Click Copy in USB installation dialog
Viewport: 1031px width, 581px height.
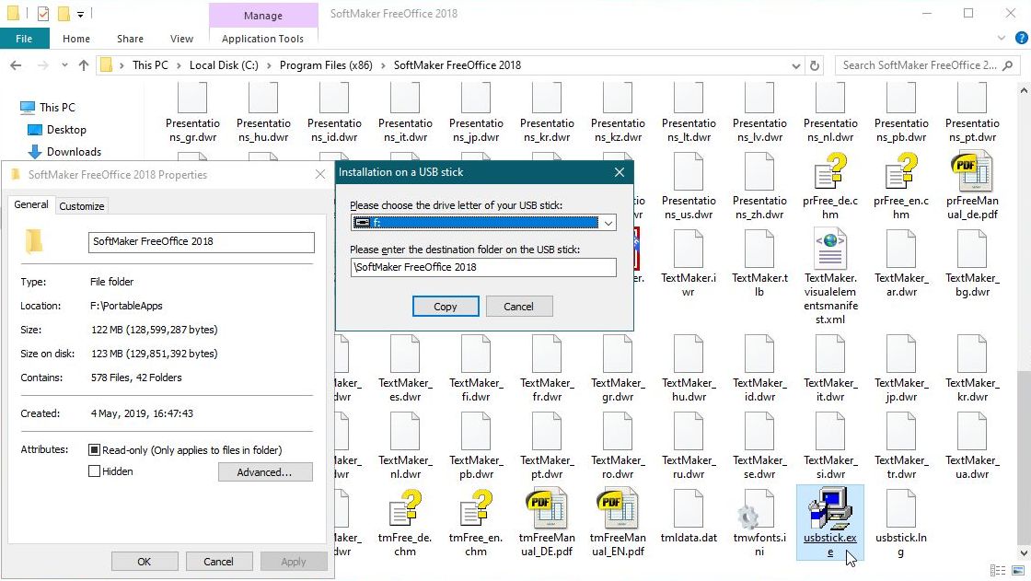pos(446,306)
